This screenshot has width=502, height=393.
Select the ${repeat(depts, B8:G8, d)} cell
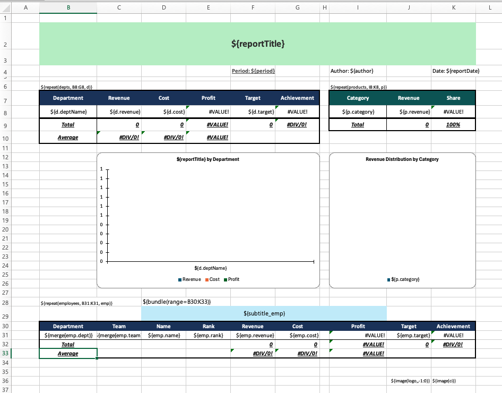[68, 87]
